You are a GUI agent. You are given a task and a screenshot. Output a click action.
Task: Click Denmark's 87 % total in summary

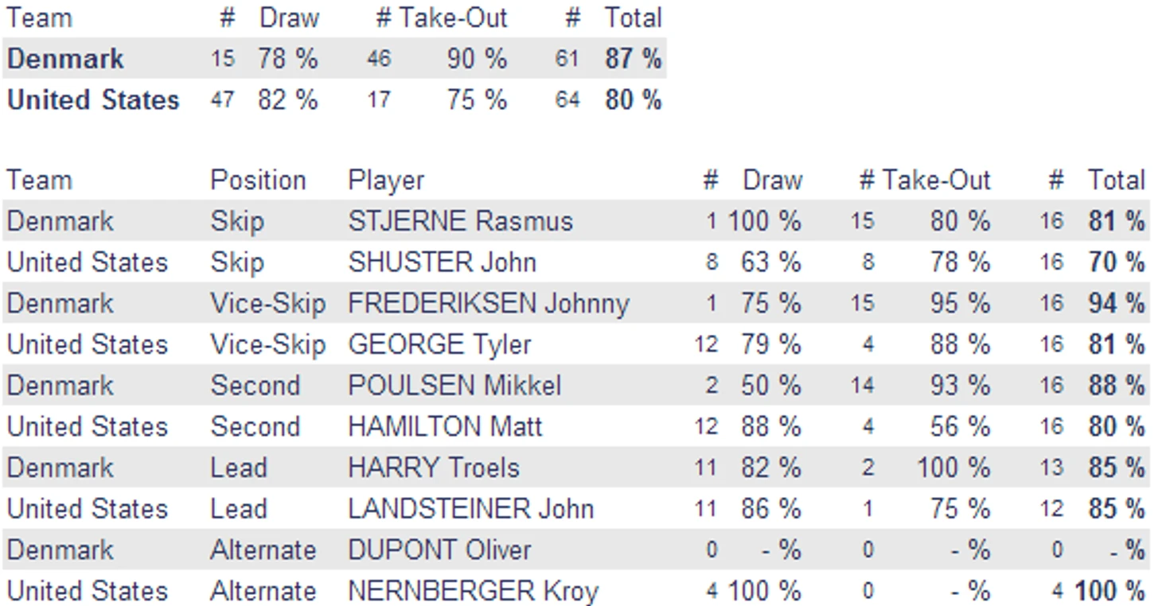(x=633, y=59)
